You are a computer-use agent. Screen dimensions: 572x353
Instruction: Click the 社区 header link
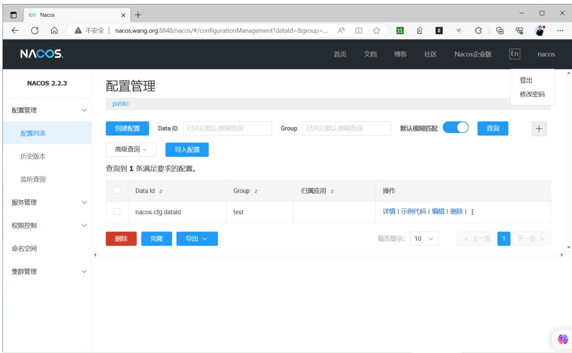tap(430, 54)
